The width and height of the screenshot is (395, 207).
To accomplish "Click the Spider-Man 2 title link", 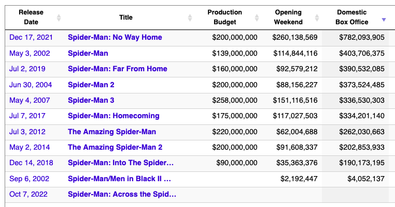I will (91, 85).
